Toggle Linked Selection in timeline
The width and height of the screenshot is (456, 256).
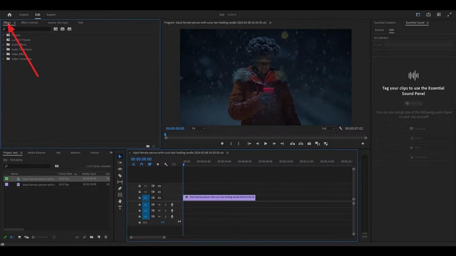(149, 164)
